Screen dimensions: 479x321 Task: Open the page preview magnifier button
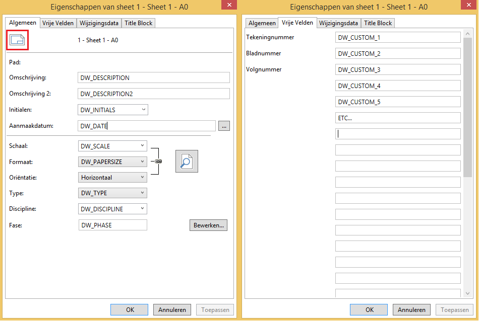click(187, 162)
